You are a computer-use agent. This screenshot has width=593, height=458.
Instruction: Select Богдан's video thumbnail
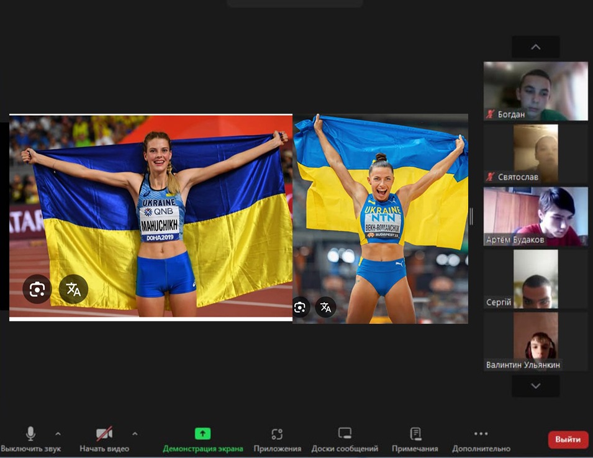coord(535,91)
